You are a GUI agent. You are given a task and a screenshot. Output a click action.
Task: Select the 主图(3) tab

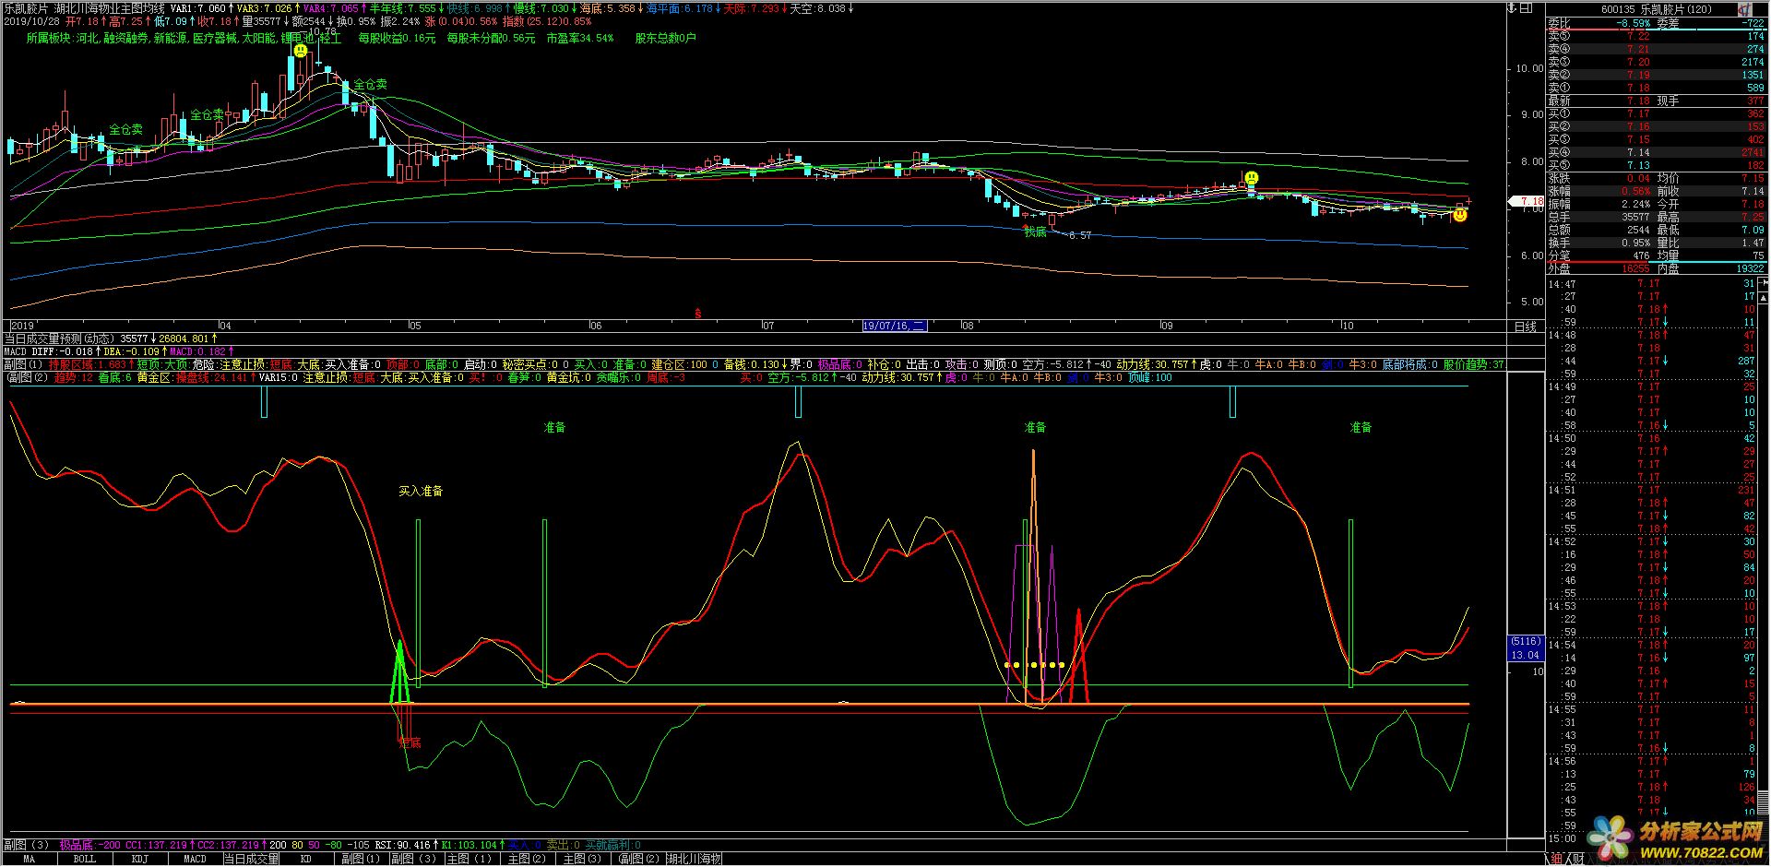(x=582, y=860)
